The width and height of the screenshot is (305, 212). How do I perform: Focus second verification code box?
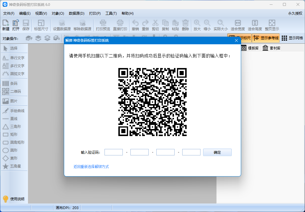(x=140, y=152)
